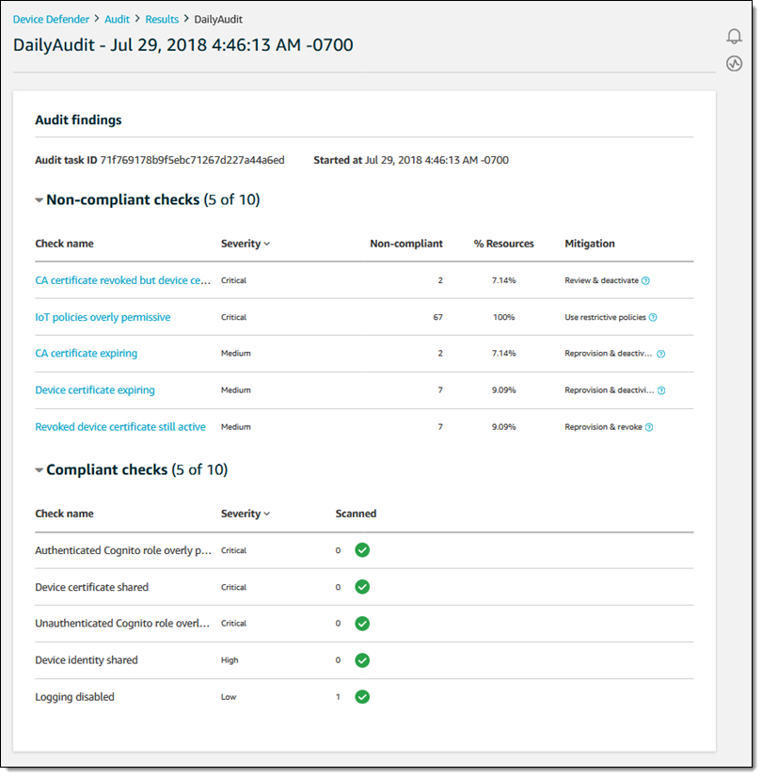Viewport: 762px width, 777px height.
Task: Open the activity monitor icon below bell
Action: (x=734, y=64)
